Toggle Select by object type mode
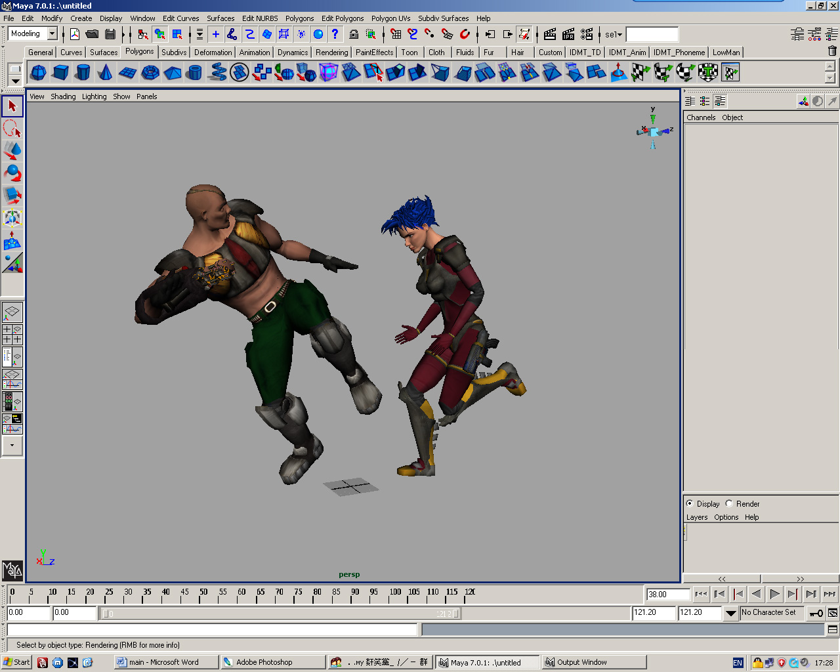The height and width of the screenshot is (672, 840). pos(160,34)
